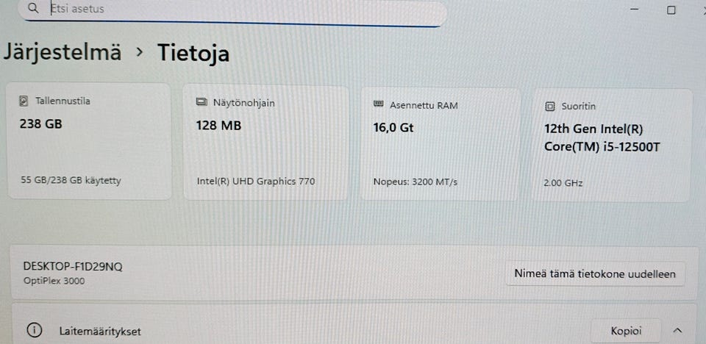Click the search magnifier icon

[x=33, y=7]
